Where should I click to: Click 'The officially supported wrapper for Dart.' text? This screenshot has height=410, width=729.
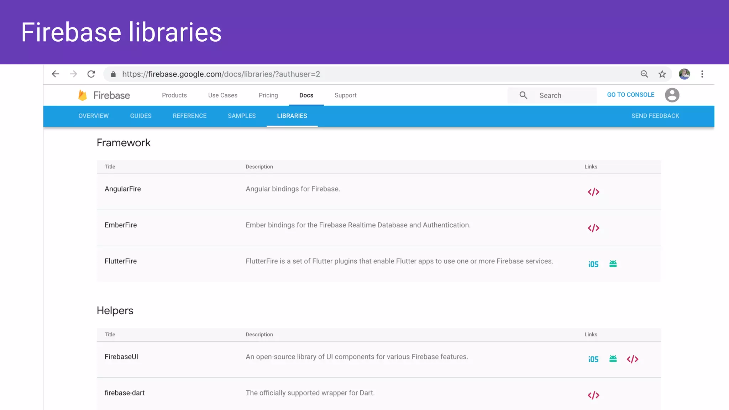point(310,393)
